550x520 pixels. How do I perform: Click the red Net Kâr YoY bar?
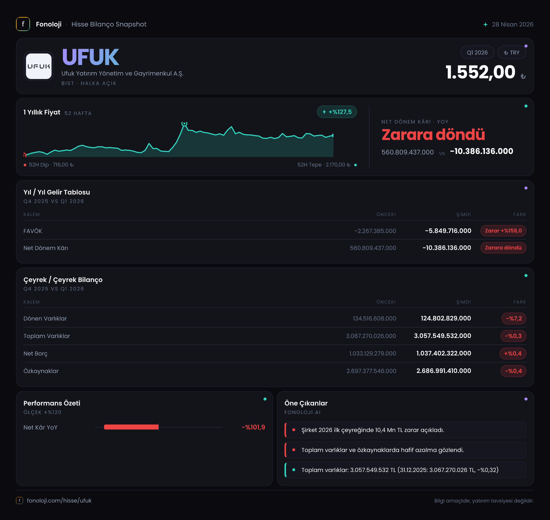tap(131, 427)
